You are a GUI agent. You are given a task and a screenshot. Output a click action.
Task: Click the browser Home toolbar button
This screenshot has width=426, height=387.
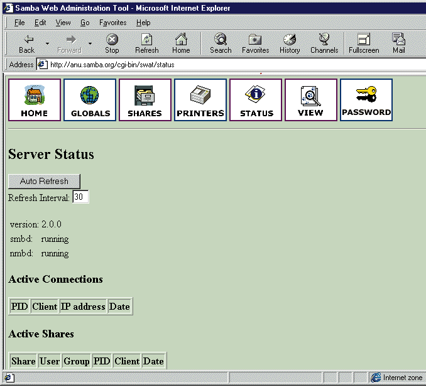coord(181,44)
